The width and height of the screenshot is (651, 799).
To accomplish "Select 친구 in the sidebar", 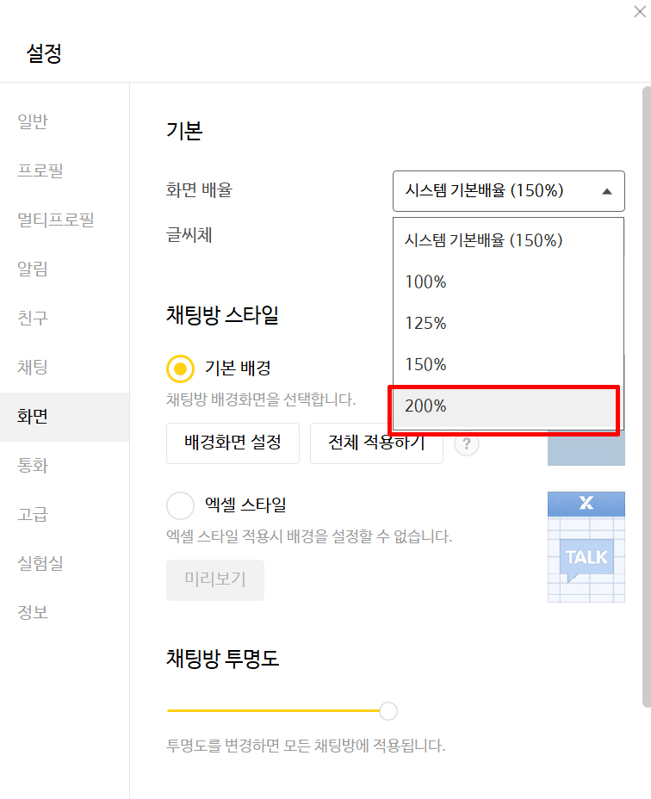I will click(x=65, y=318).
